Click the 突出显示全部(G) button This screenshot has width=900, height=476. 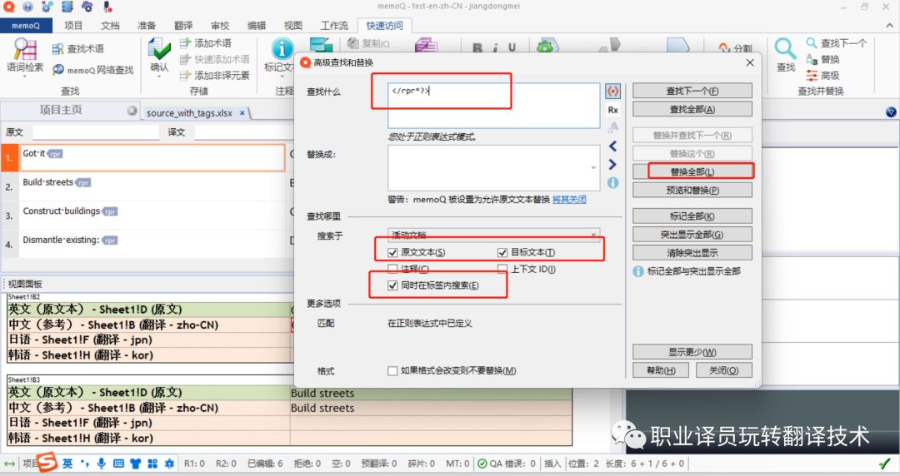pos(692,235)
